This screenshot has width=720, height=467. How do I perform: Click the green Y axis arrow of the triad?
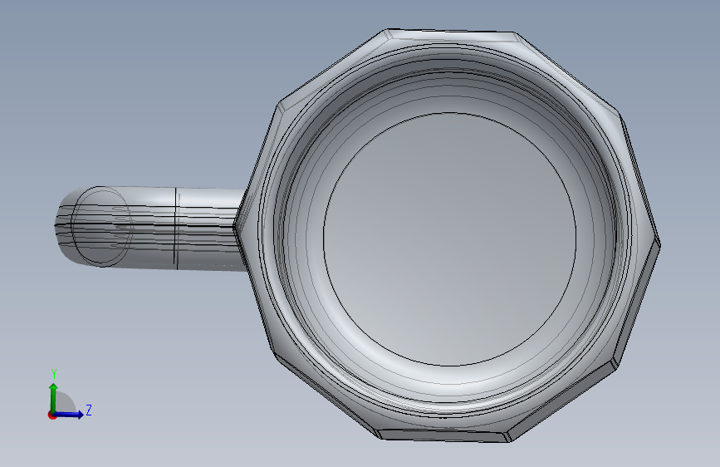[54, 397]
